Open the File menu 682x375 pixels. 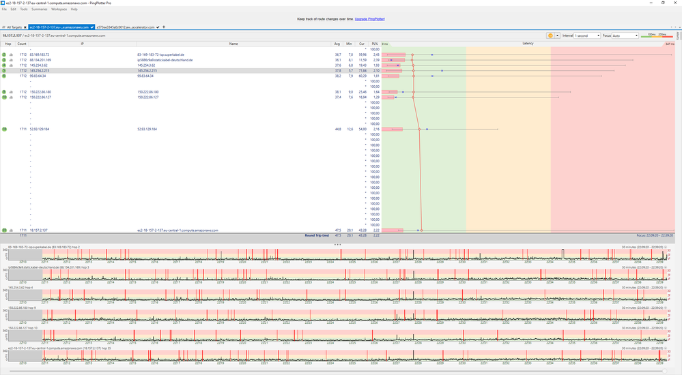coord(4,9)
